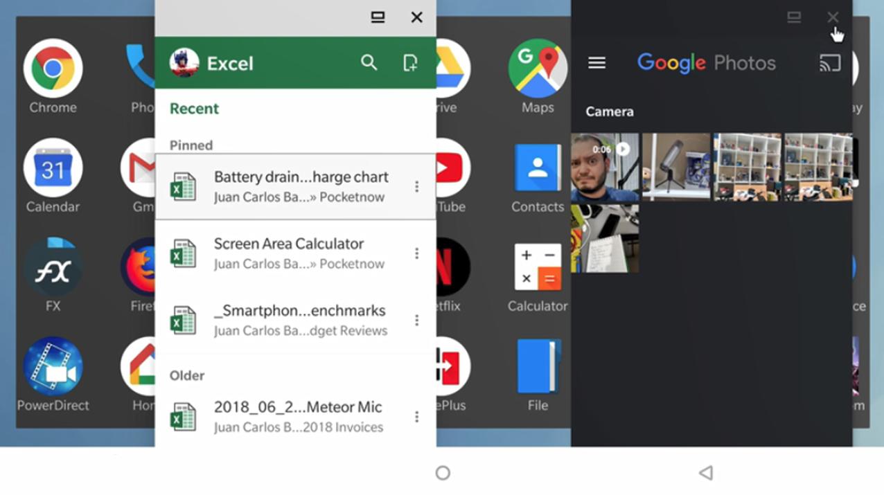884x495 pixels.
Task: Maximize the Google Photos window
Action: coord(794,17)
